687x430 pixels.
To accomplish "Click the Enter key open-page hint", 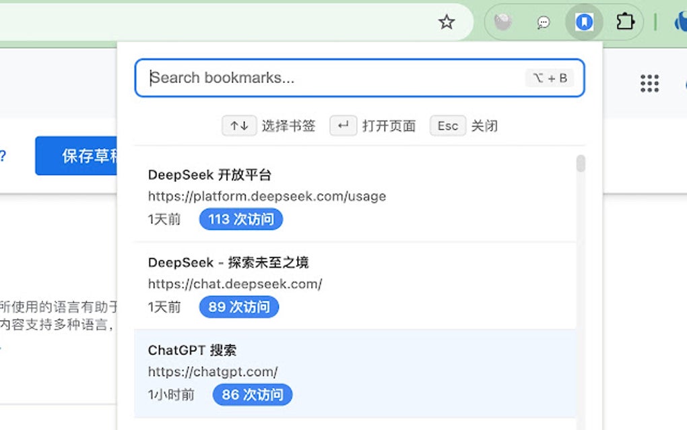I will 343,126.
